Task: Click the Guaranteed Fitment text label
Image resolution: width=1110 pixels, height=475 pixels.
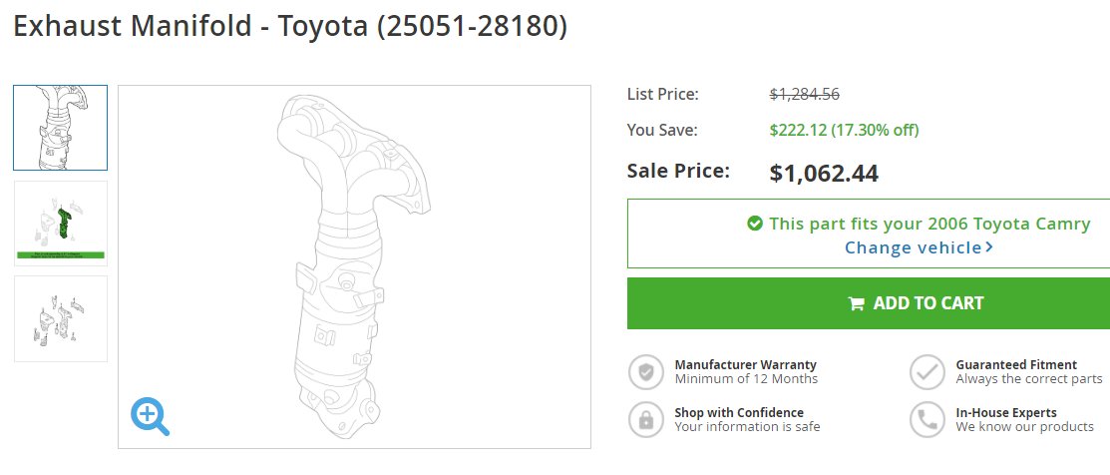Action: point(1016,364)
